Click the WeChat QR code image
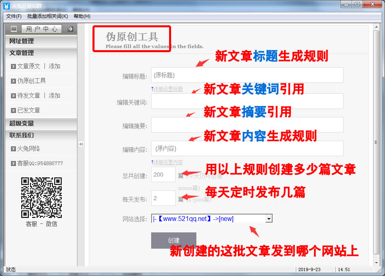Viewport: 385px width, 276px height. 41,197
